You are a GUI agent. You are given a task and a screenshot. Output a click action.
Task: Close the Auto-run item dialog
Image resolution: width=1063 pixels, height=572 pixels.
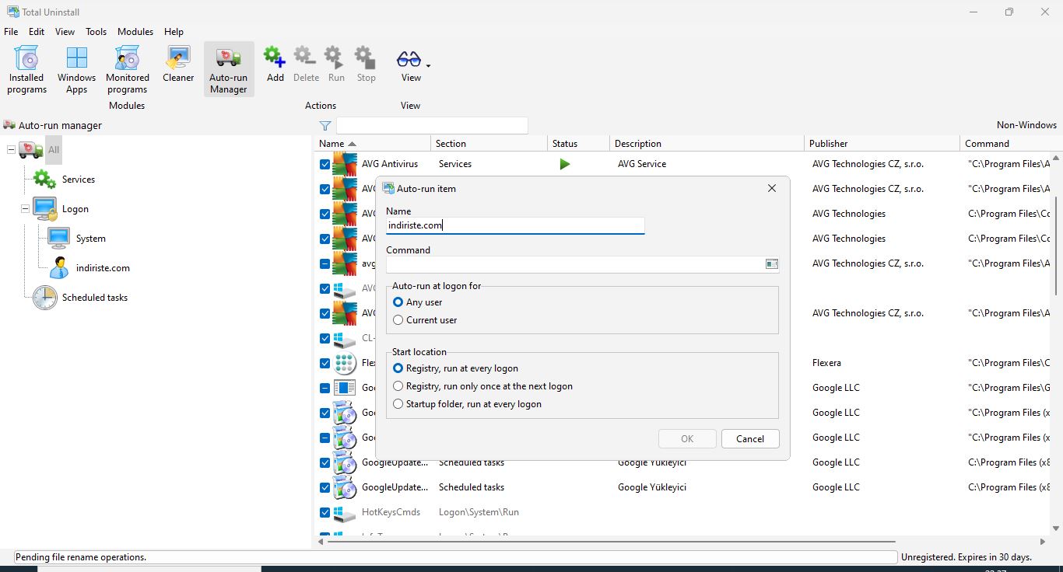point(772,188)
